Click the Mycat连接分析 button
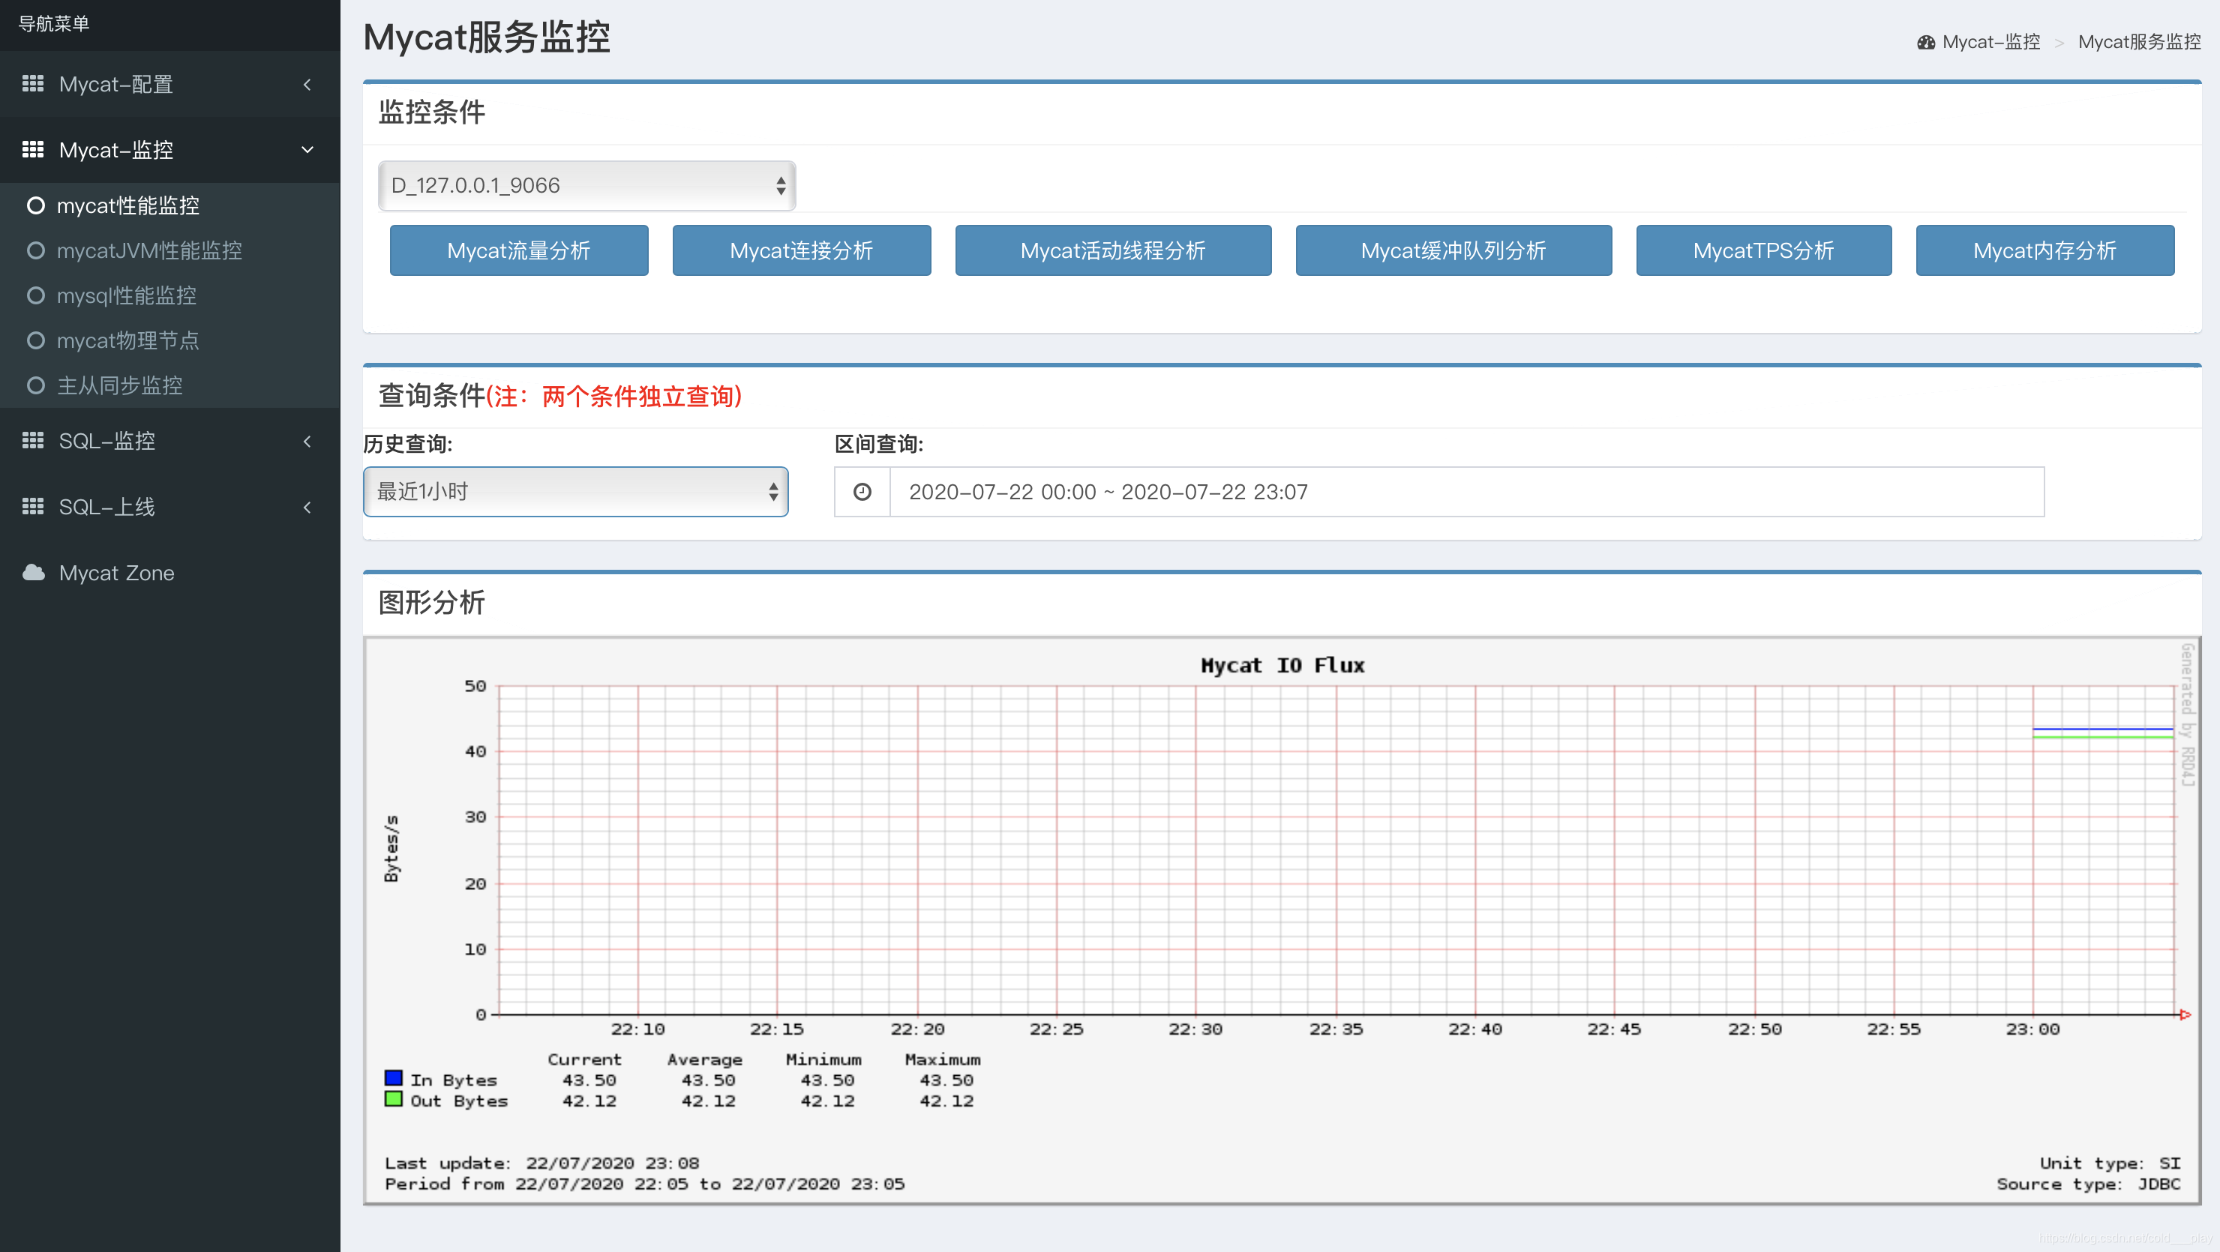 click(802, 250)
